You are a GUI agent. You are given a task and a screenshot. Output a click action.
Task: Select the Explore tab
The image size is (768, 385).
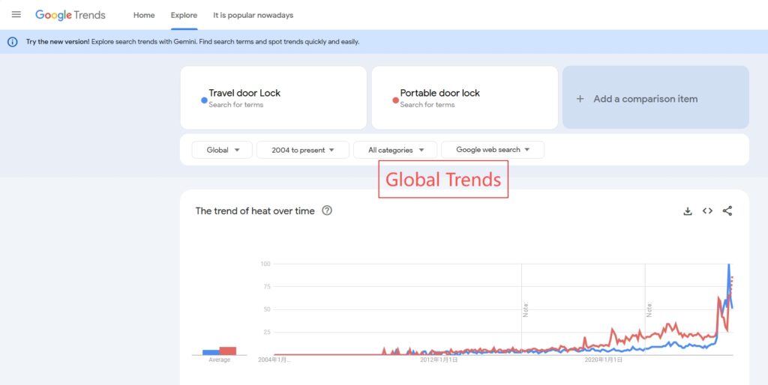point(184,15)
